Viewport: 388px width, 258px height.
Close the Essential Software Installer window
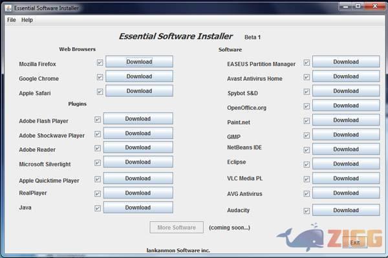375,6
